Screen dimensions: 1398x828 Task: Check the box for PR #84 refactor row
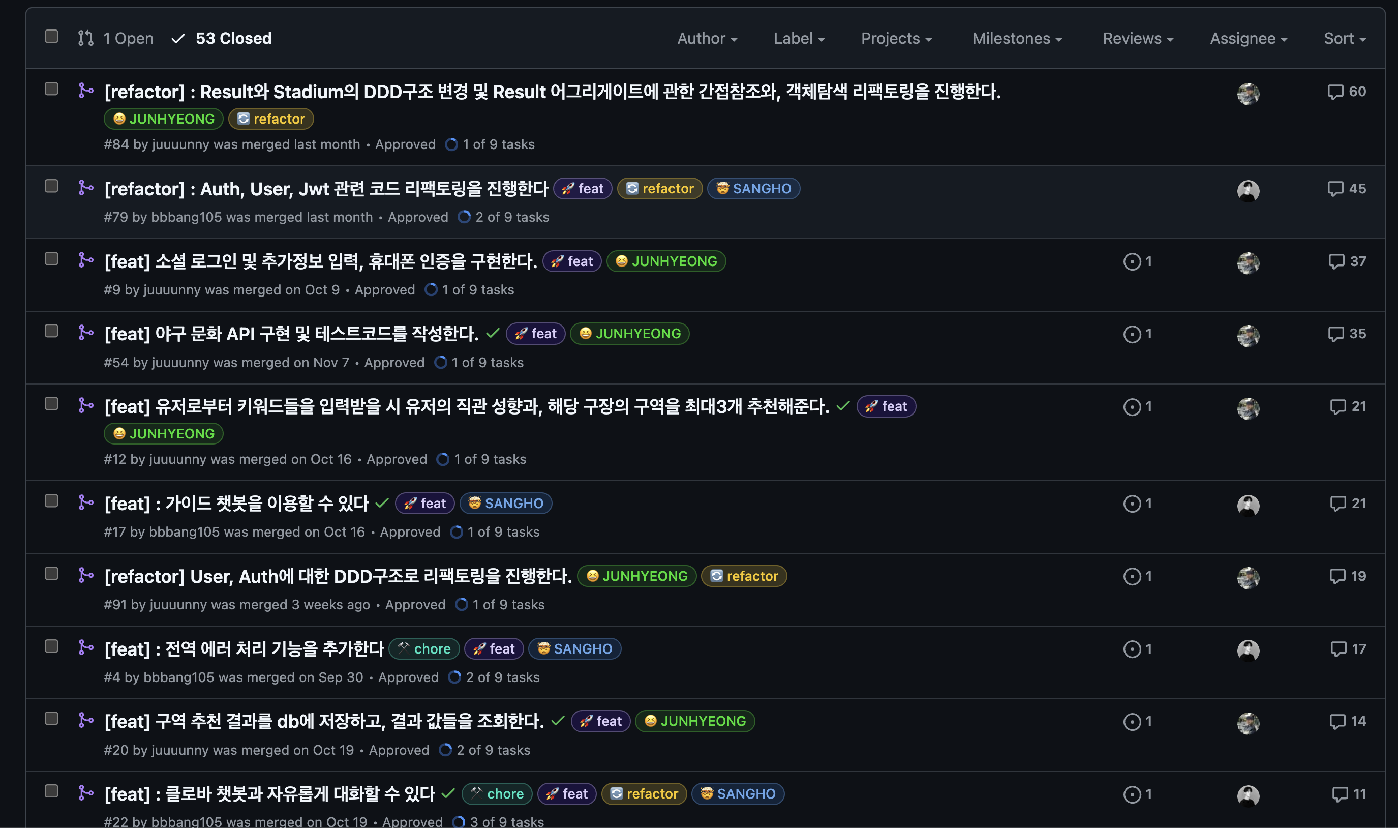[x=51, y=90]
